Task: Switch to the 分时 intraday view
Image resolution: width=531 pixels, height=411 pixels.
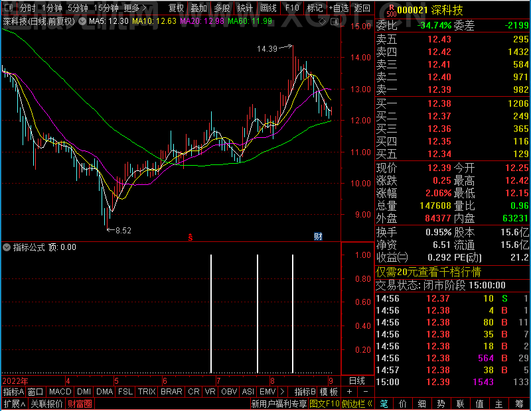Action: coord(27,8)
